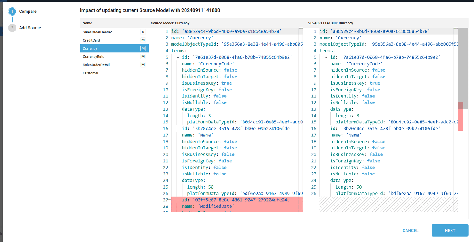The width and height of the screenshot is (474, 242).
Task: Click the 'Impact of updating current Source Model' title
Action: 150,10
